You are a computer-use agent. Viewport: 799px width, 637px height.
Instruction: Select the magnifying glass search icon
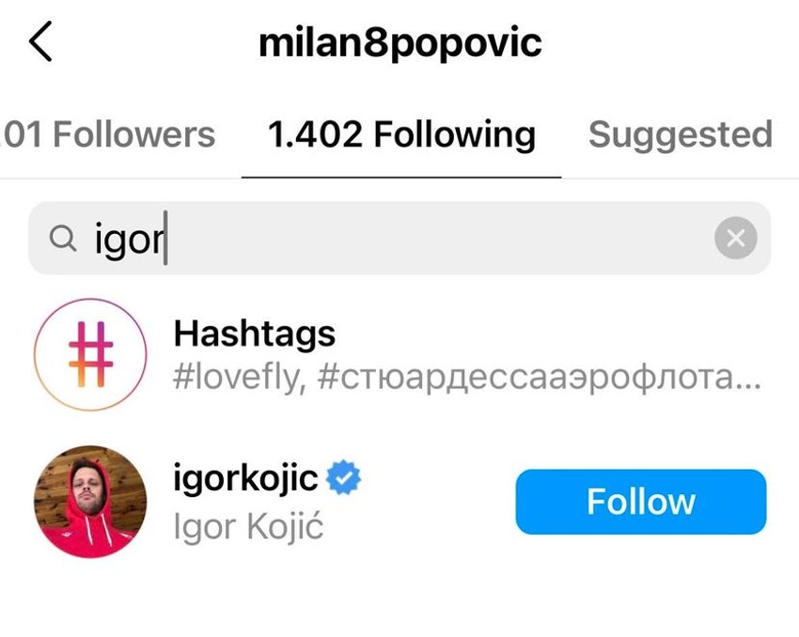tap(63, 238)
